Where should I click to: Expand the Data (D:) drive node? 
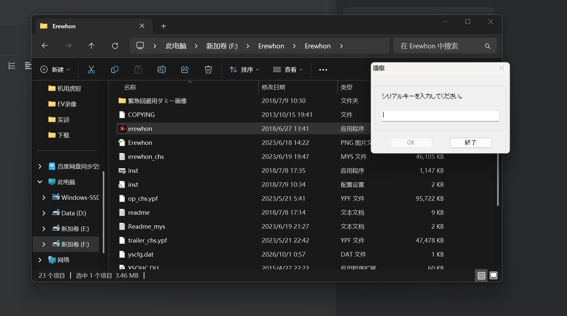[44, 213]
